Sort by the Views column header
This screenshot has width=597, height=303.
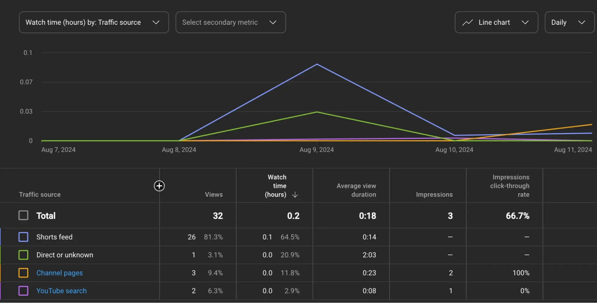[x=214, y=195]
